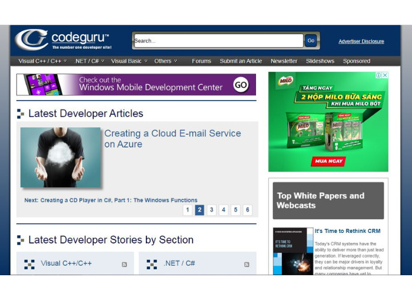This screenshot has height=294, width=412.
Task: Go to article slide 4
Action: click(x=223, y=210)
